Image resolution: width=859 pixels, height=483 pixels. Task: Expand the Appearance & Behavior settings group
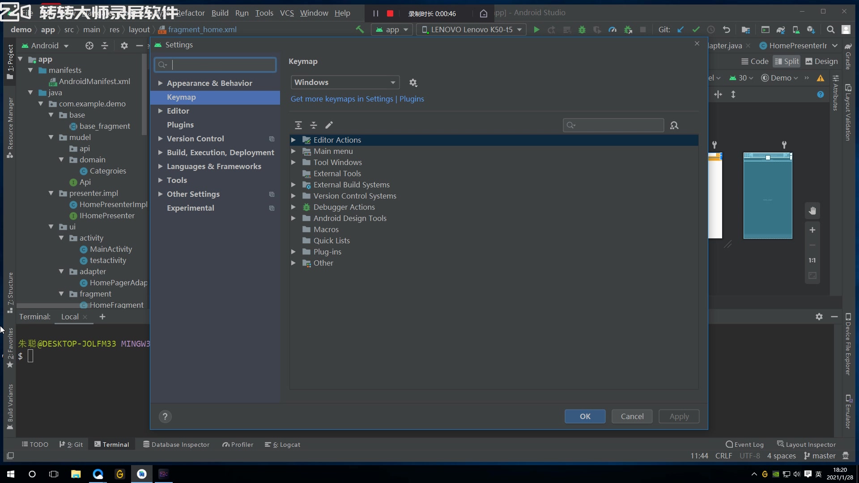click(160, 83)
